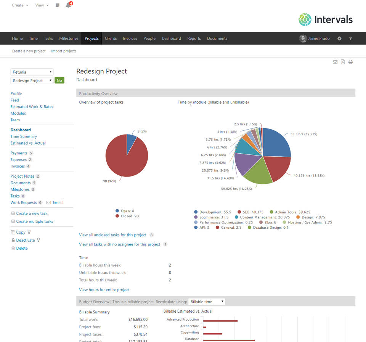Image resolution: width=366 pixels, height=342 pixels.
Task: Export dashboard using the PDF icon
Action: coord(343,62)
